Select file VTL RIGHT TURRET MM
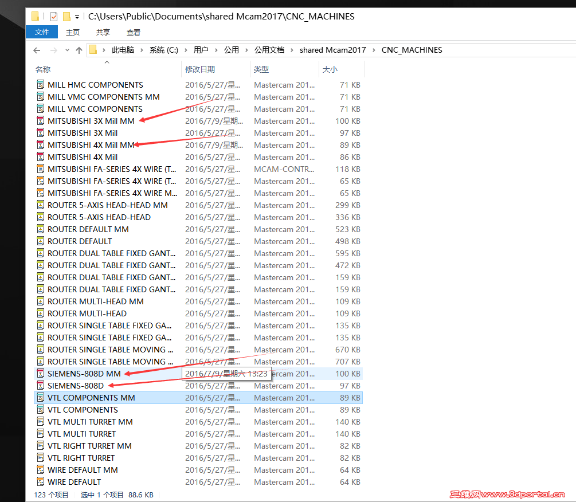 coord(89,446)
